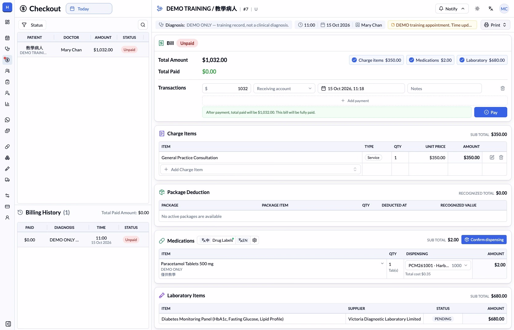Open the Status filter
Viewport: 514px width, 330px height.
(x=32, y=25)
